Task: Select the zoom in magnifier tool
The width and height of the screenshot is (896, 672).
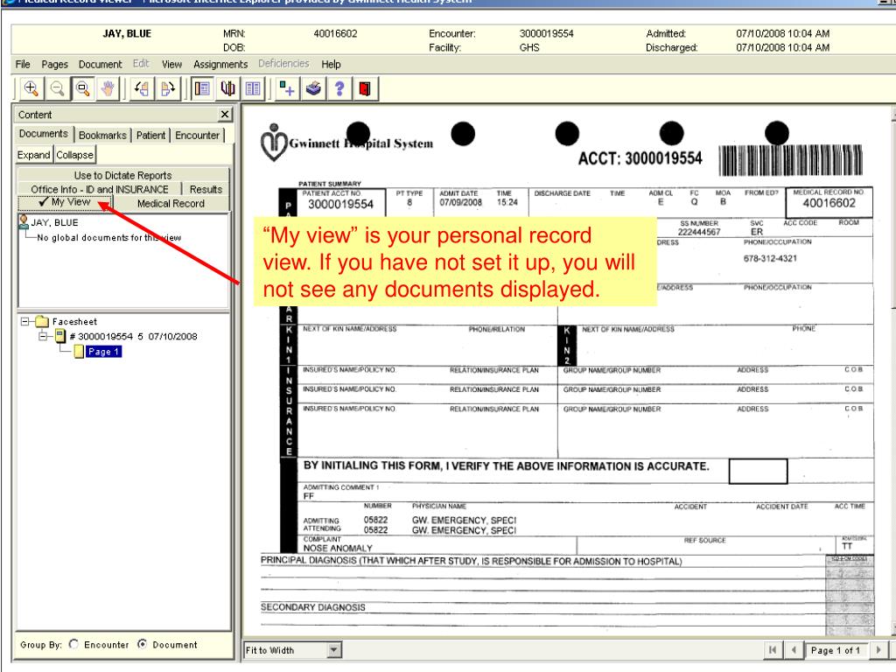Action: click(x=31, y=88)
